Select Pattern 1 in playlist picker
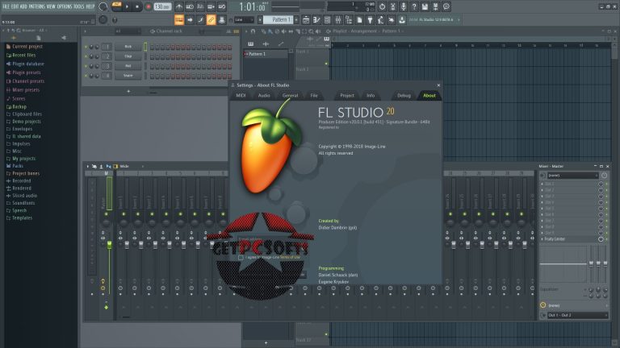The width and height of the screenshot is (620, 348). coord(266,54)
